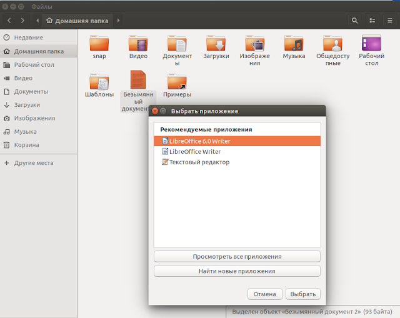The height and width of the screenshot is (318, 400).
Task: Select the Примеры folder shortcut icon
Action: 177,82
